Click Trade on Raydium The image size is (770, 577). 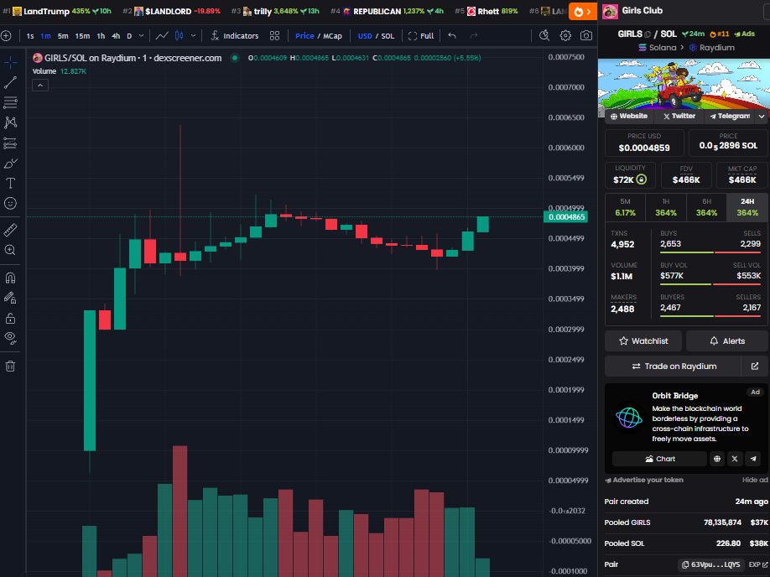(x=674, y=366)
